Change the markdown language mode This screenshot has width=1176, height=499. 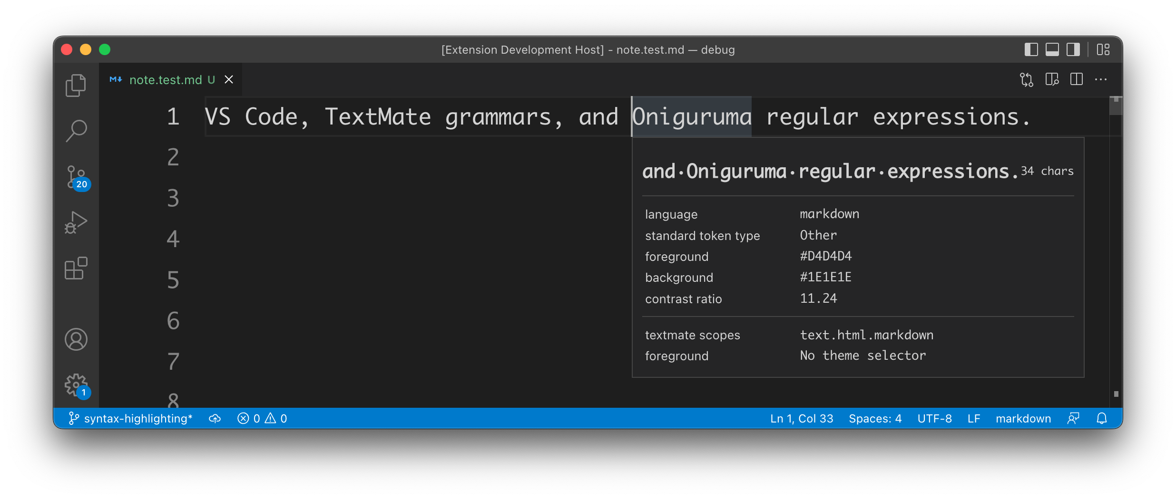[1023, 418]
